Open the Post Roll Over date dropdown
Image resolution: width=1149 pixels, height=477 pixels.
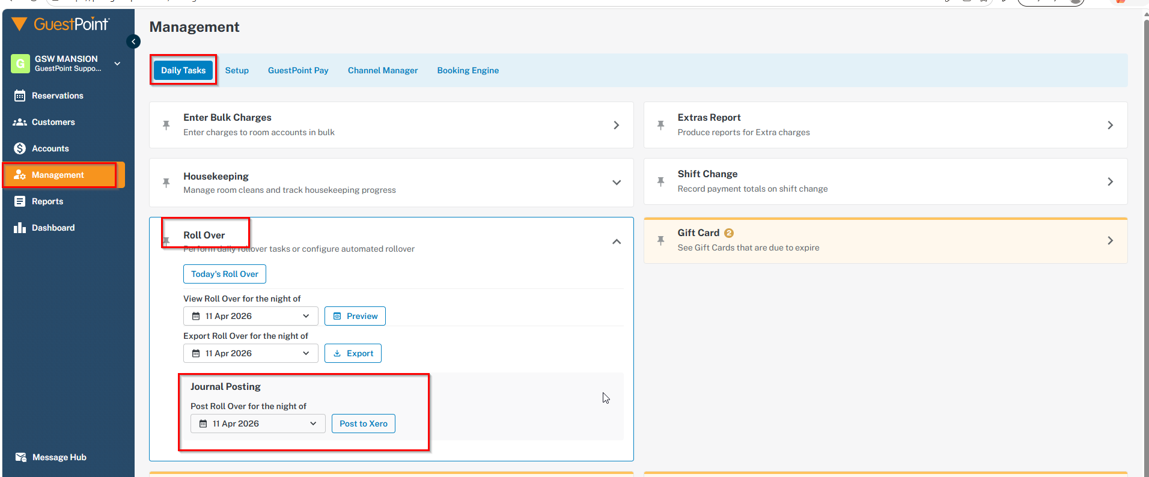point(258,424)
